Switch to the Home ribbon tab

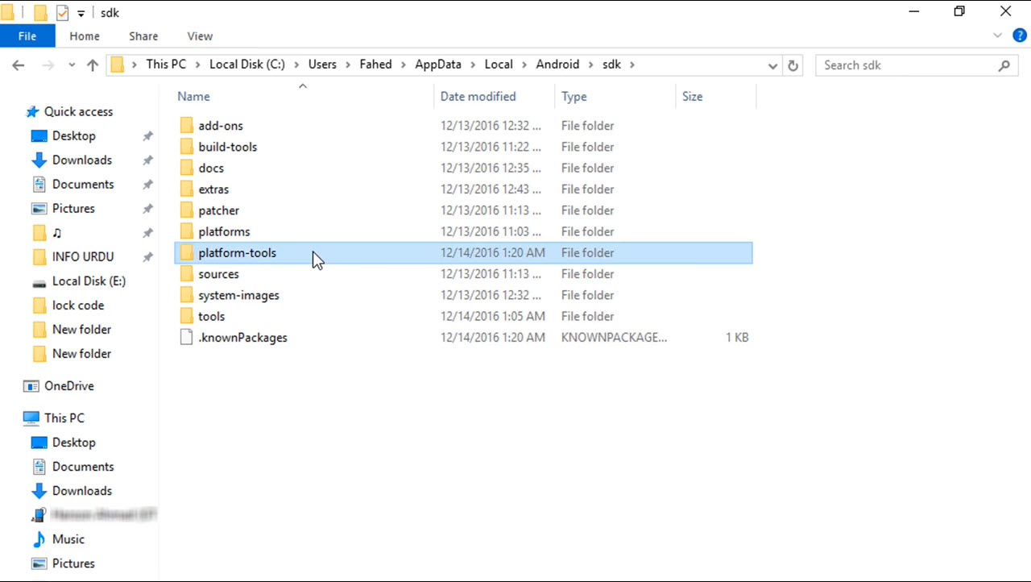click(85, 36)
